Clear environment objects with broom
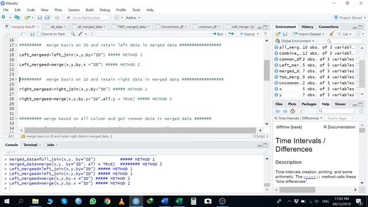This screenshot has width=368, height=207. [332, 34]
